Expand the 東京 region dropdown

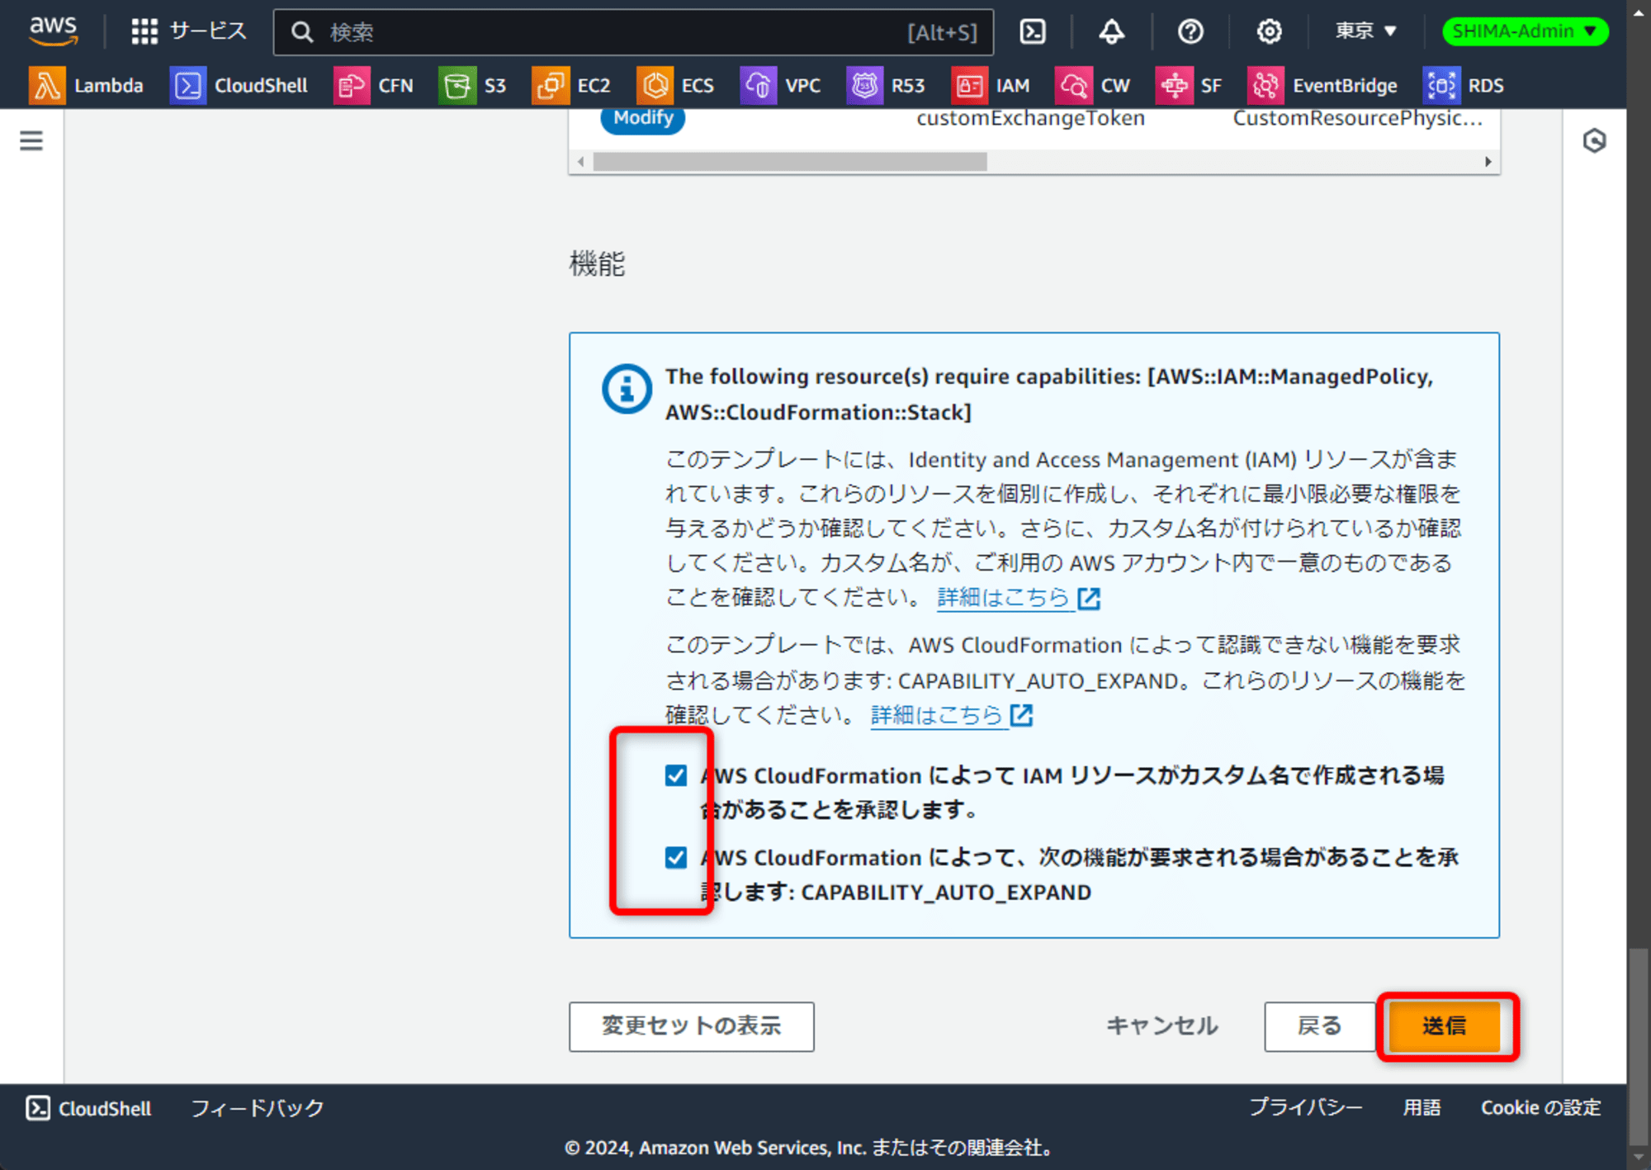pyautogui.click(x=1366, y=31)
